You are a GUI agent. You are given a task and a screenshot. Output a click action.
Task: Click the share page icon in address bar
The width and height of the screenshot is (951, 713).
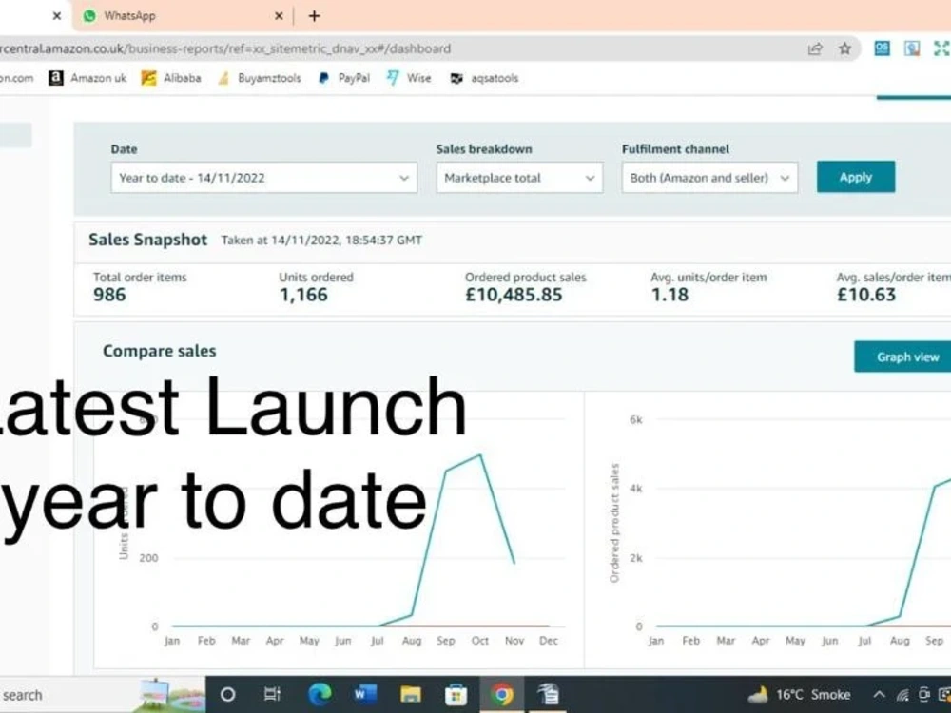[815, 48]
